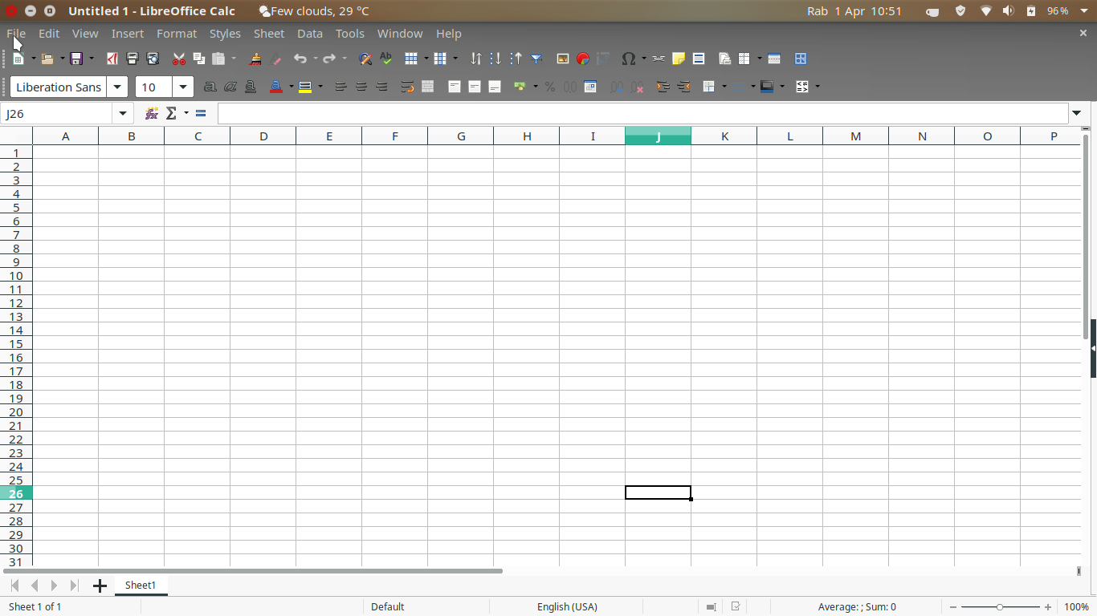Add a new sheet with the plus button

(100, 586)
